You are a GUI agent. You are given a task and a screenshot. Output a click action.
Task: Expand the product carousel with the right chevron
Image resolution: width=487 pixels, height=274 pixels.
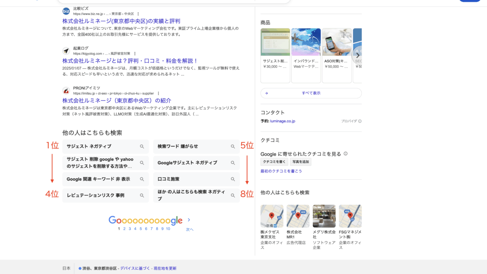[358, 54]
